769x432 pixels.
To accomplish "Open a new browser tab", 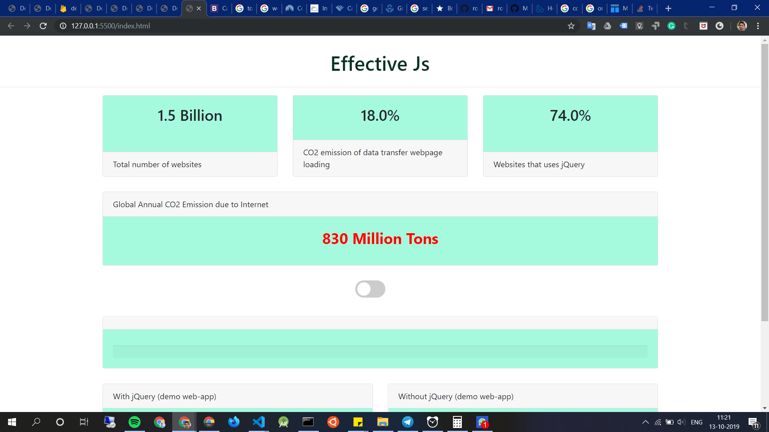I will (668, 8).
